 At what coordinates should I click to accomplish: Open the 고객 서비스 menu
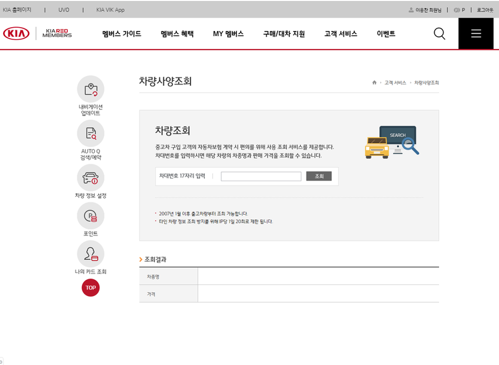click(340, 34)
